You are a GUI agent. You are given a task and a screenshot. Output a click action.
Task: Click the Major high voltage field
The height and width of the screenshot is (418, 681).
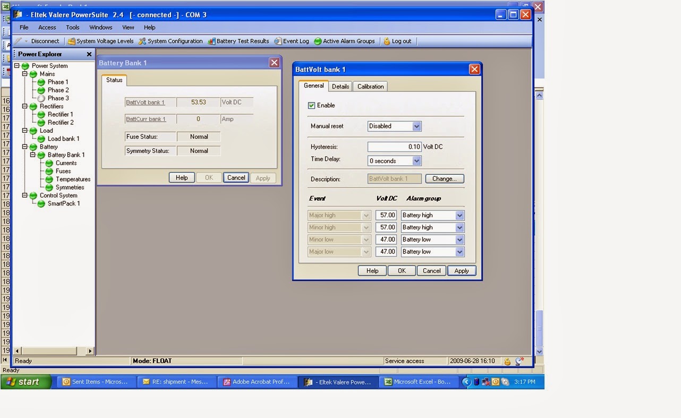pyautogui.click(x=386, y=215)
